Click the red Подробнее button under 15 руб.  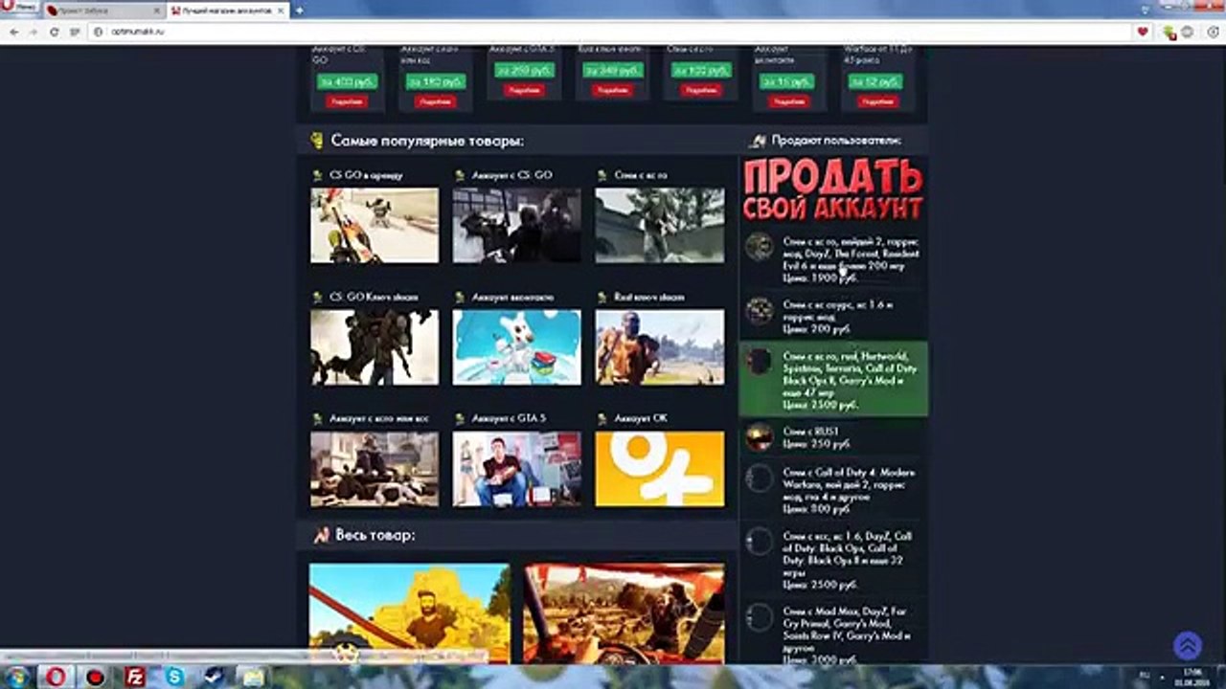[787, 101]
